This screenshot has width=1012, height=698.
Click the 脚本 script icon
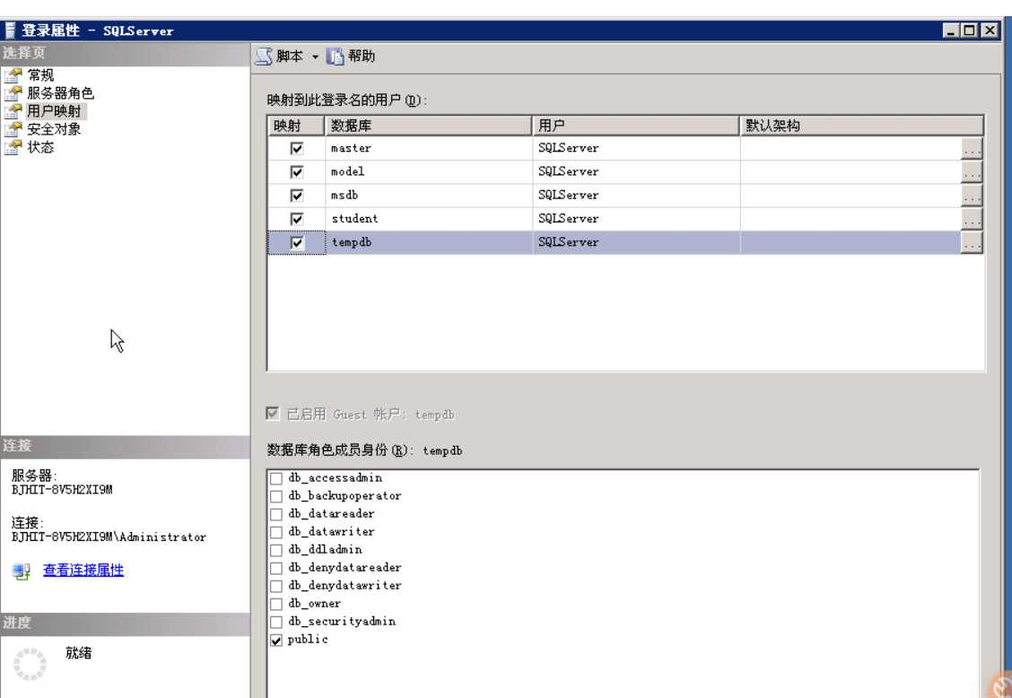pos(264,57)
